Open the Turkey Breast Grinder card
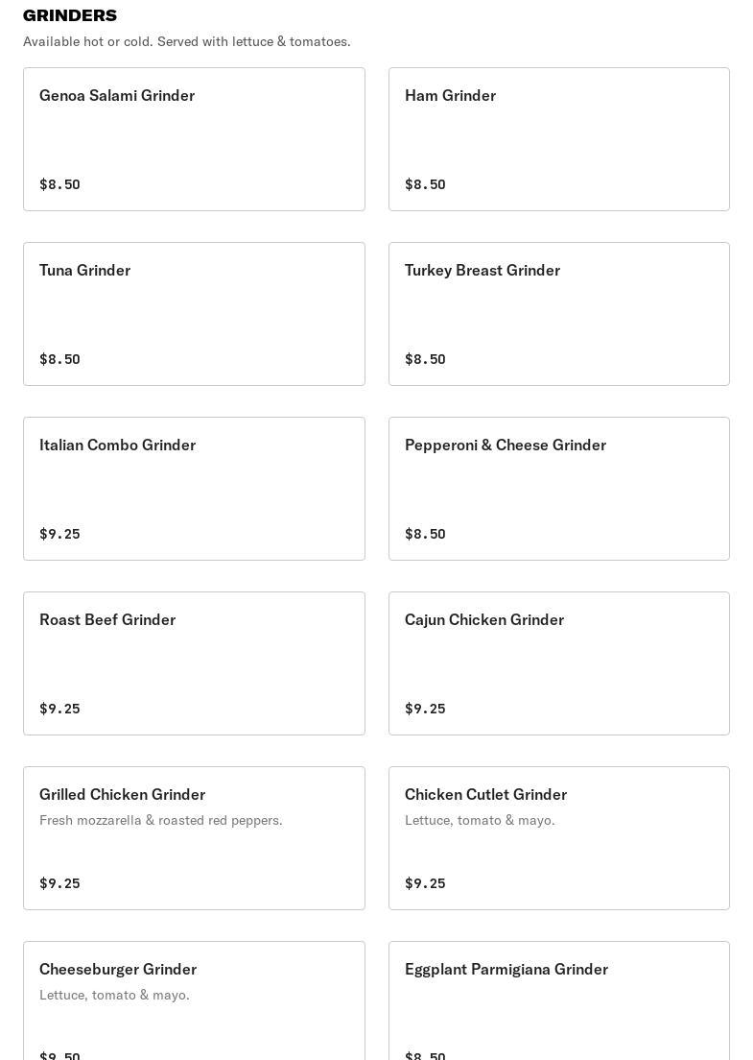Screen dimensions: 753x1060 (x=558, y=314)
